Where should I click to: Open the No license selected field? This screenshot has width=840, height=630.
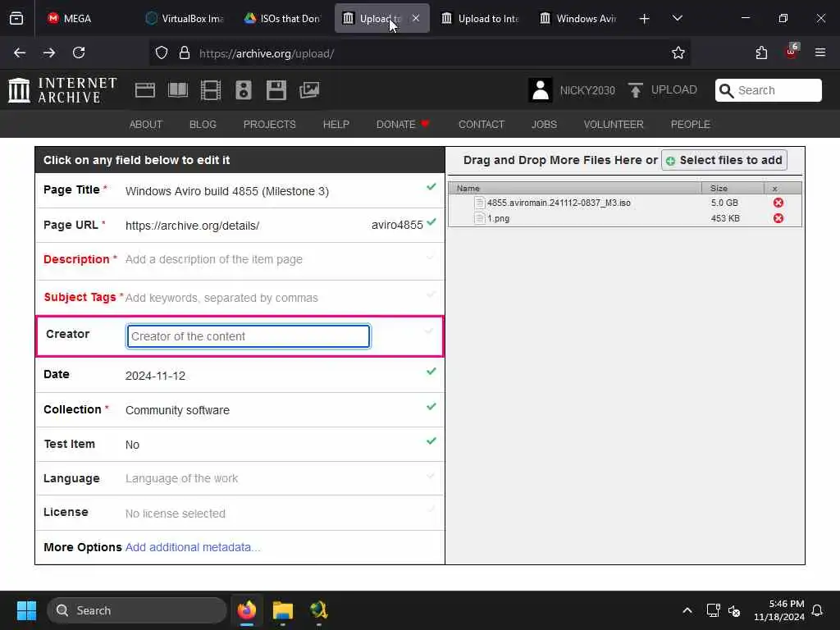click(x=176, y=514)
